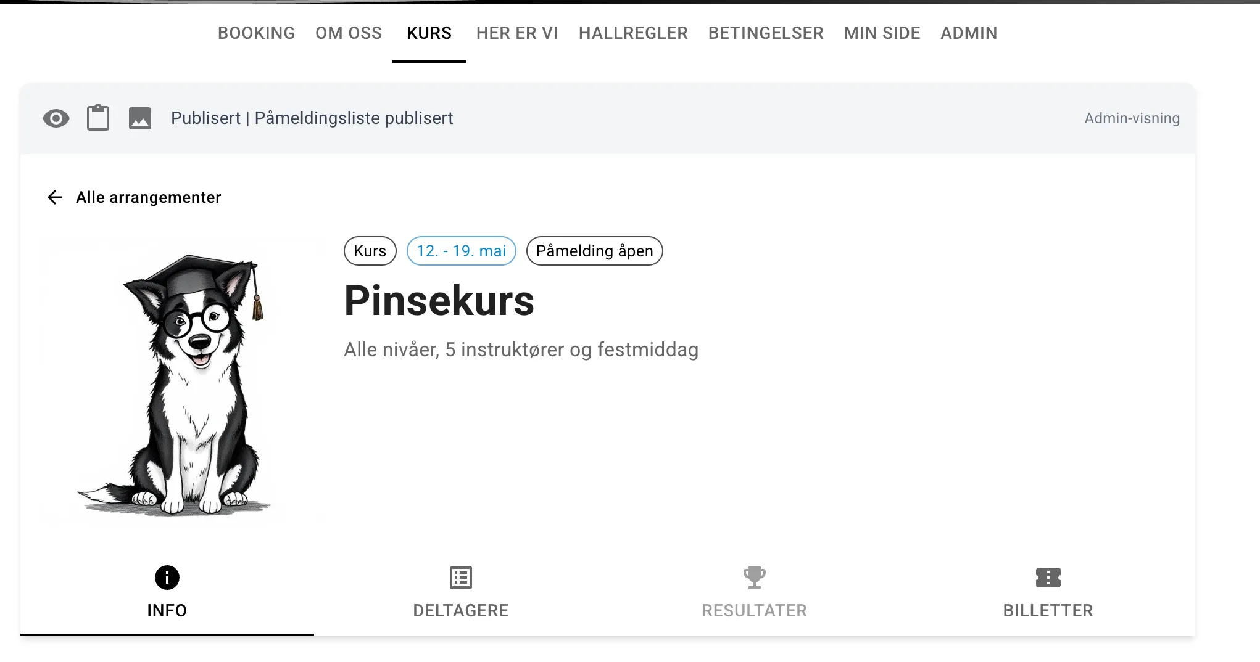Open HER ER VI page
Screen dimensions: 1260x662
pyautogui.click(x=517, y=33)
